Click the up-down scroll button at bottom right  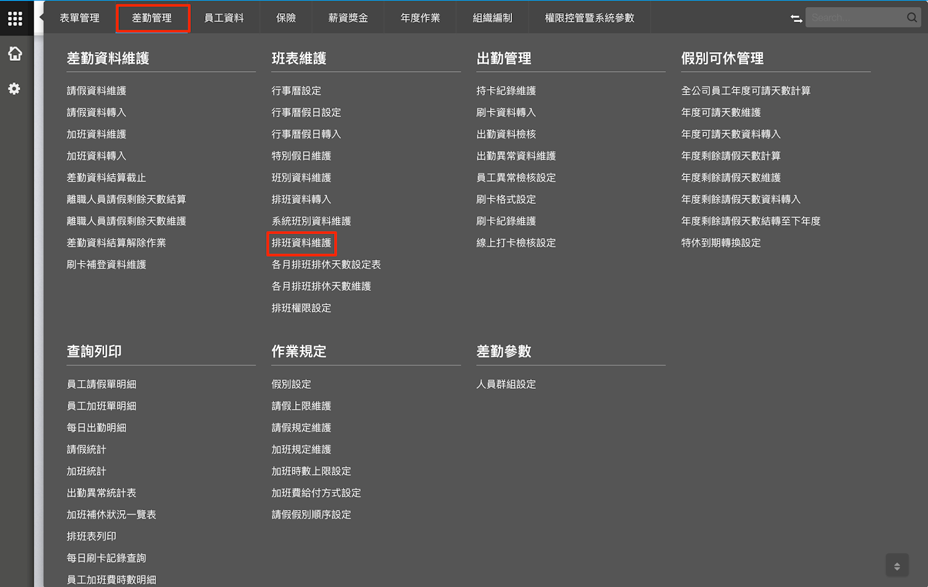coord(897,566)
